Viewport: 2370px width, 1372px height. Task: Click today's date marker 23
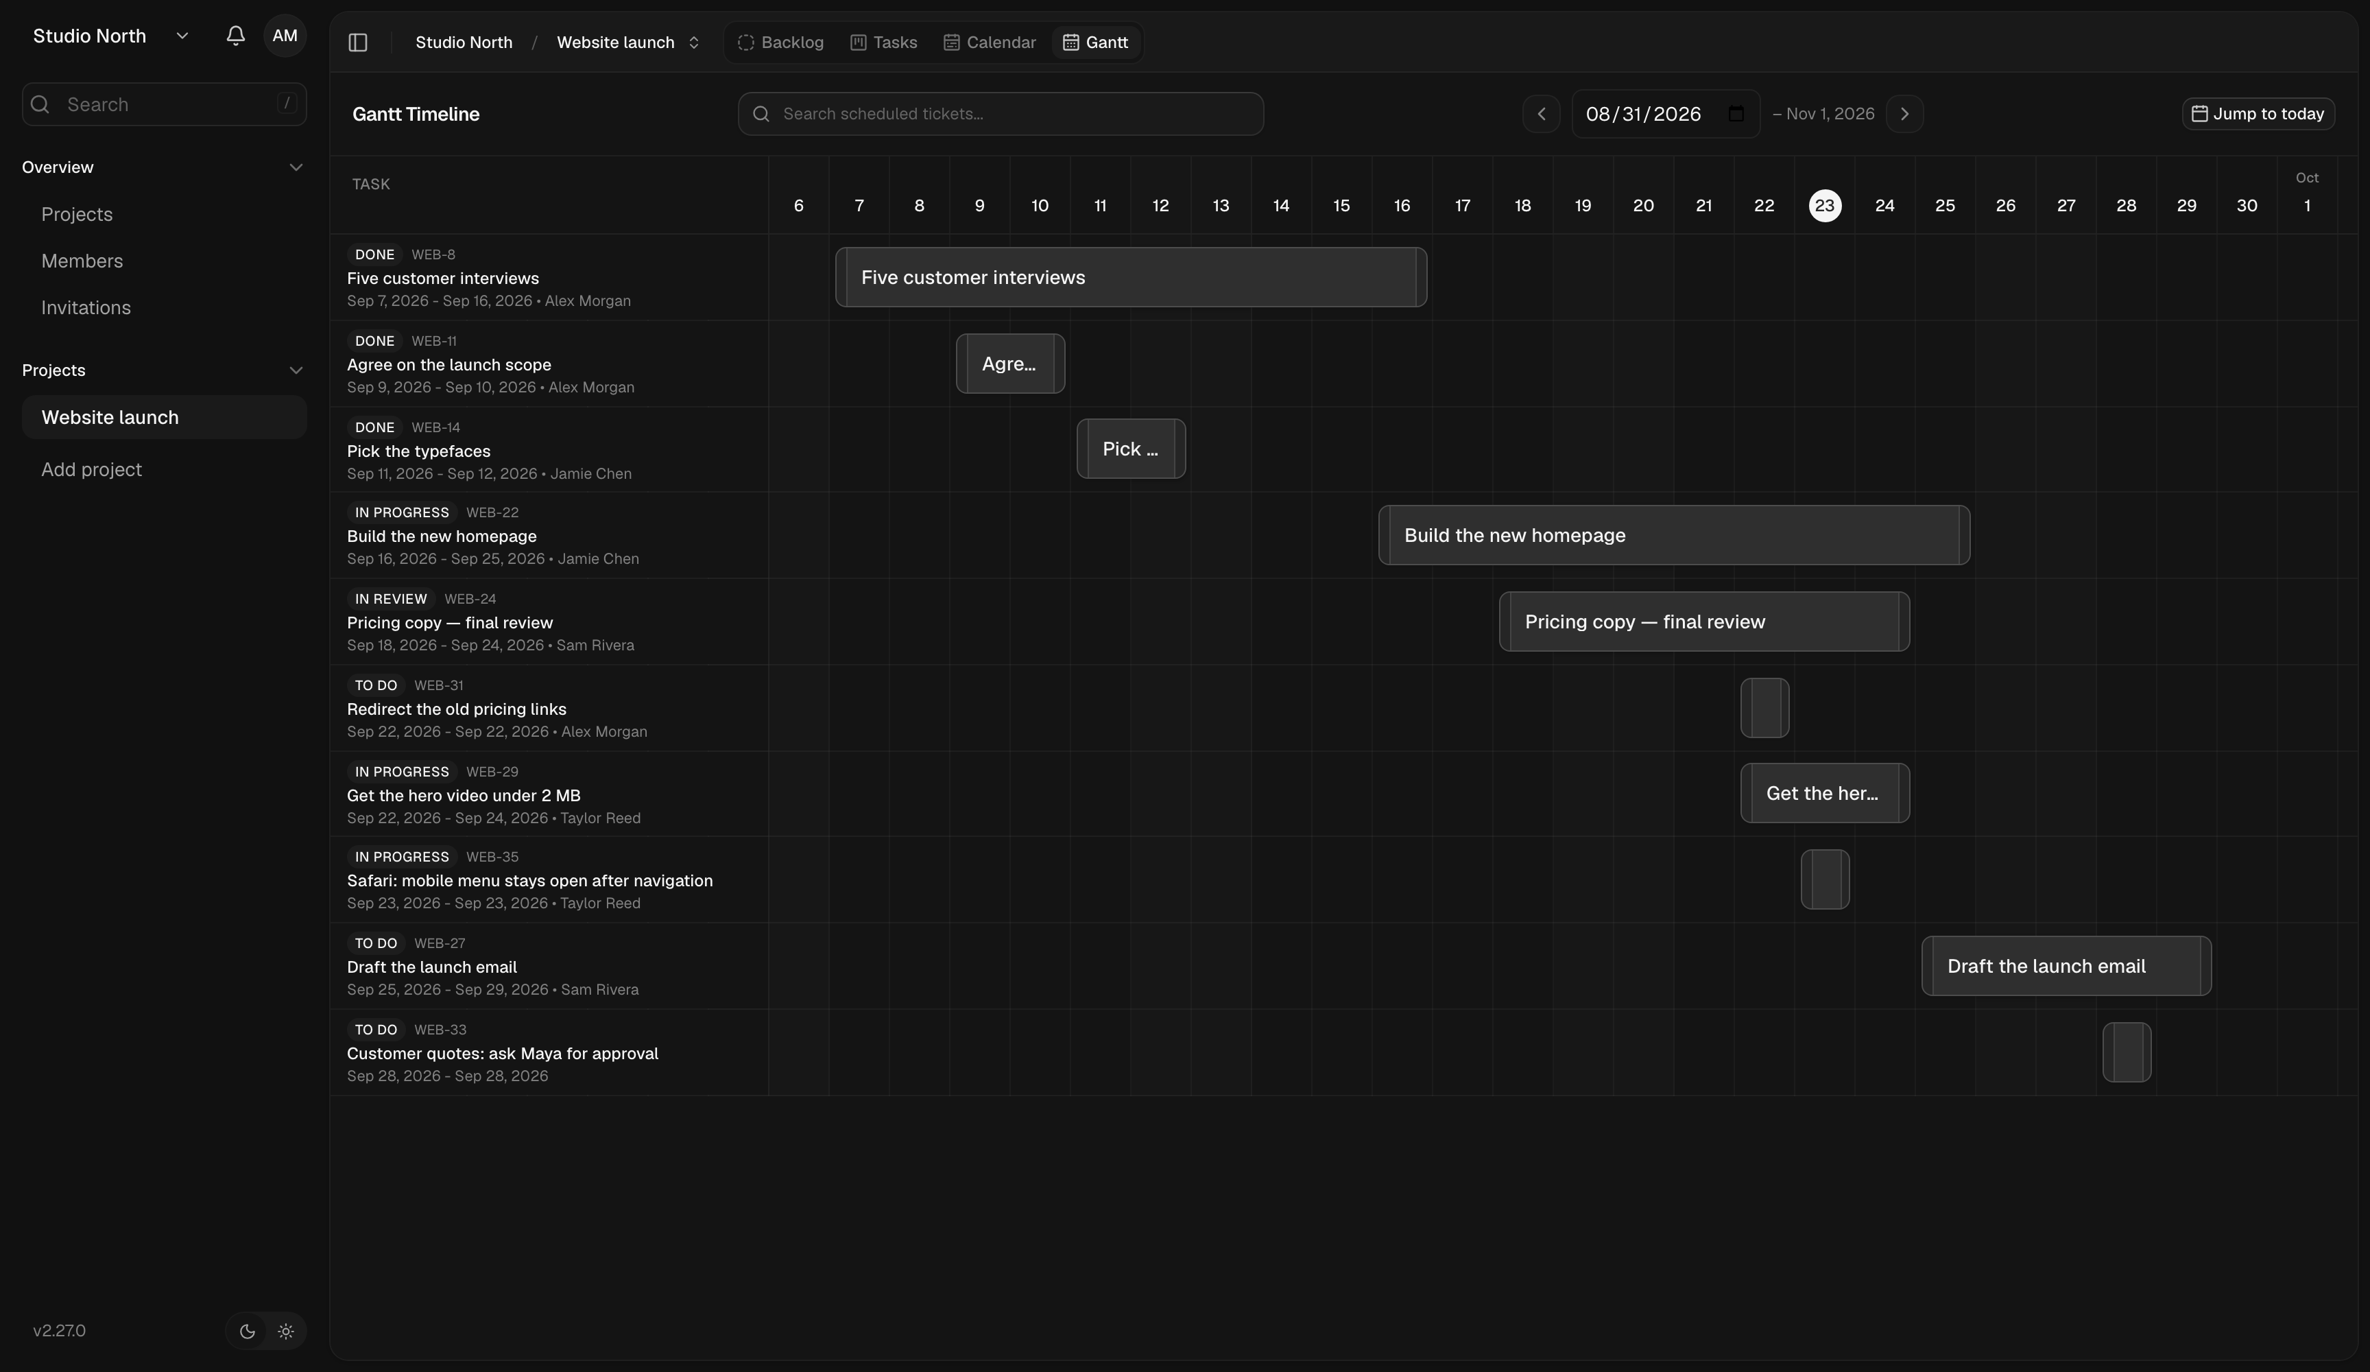point(1825,206)
